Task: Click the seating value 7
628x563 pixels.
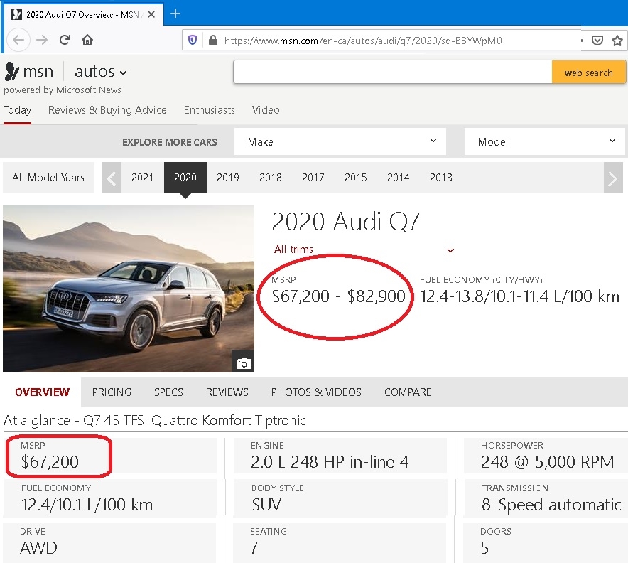Action: tap(254, 548)
